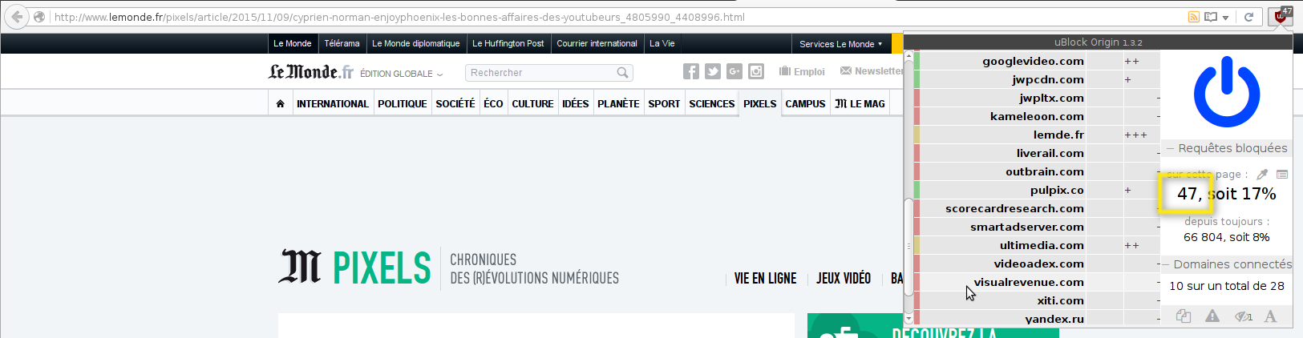Viewport: 1303px width, 338px height.
Task: Click the smartadserver.com domain row
Action: tap(1037, 227)
